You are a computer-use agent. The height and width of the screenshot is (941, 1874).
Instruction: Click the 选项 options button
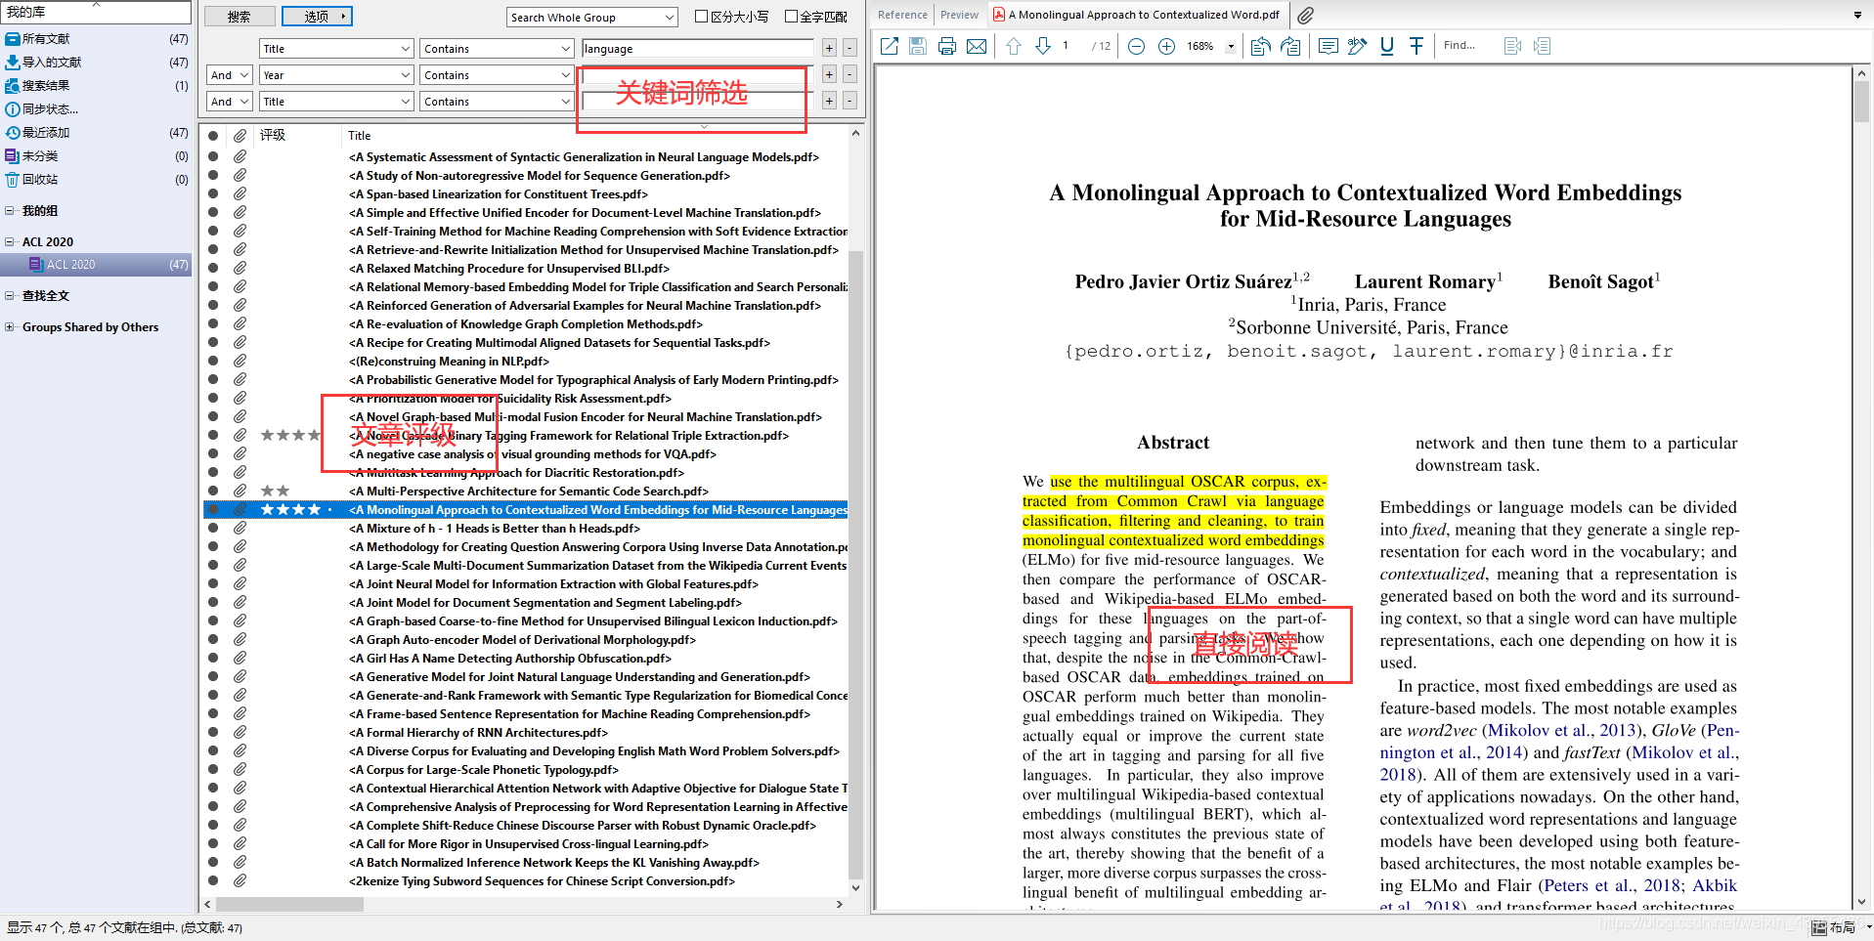317,17
